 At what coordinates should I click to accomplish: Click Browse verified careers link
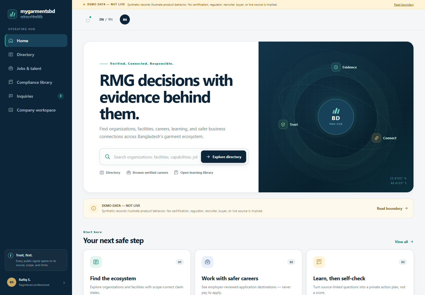point(147,173)
